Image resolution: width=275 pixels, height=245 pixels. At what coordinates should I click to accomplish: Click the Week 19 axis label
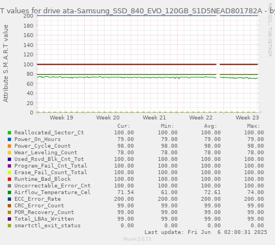(x=61, y=117)
